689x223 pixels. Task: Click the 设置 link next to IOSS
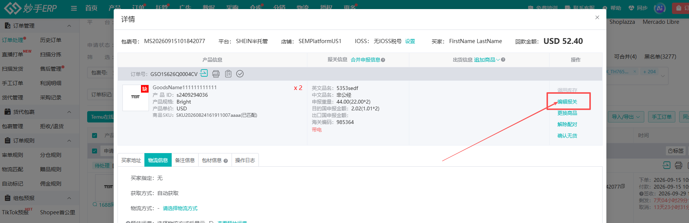tap(410, 41)
